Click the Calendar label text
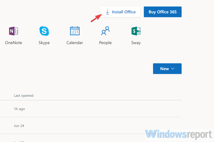This screenshot has width=214, height=142. tap(75, 43)
